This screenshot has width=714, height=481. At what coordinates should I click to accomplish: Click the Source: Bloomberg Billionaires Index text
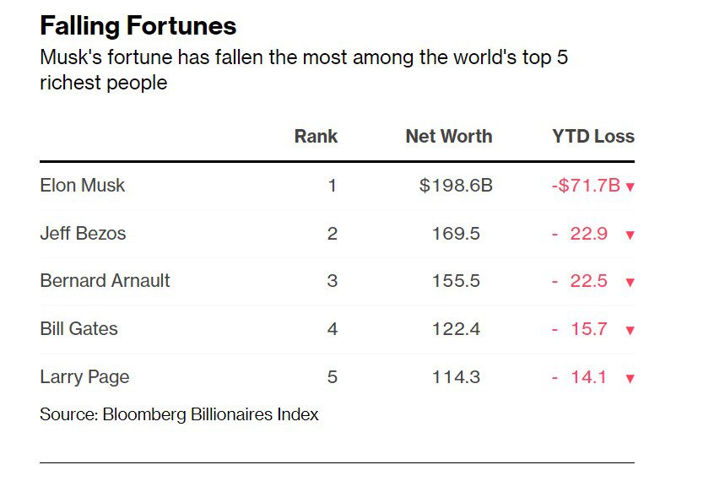pyautogui.click(x=180, y=414)
